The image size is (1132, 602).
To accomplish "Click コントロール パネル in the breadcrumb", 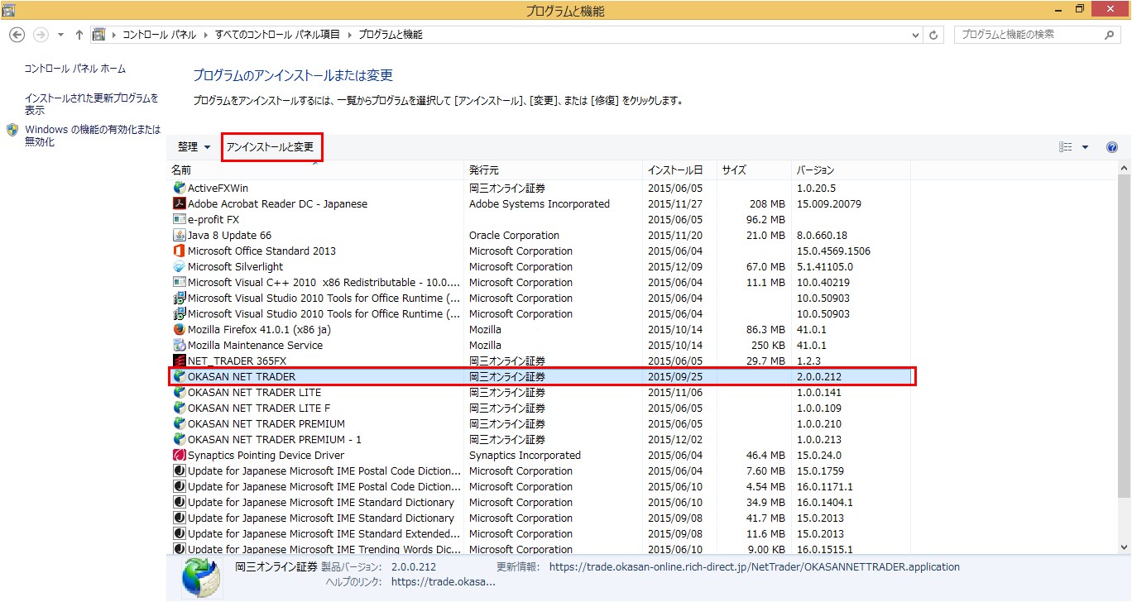I will point(159,35).
